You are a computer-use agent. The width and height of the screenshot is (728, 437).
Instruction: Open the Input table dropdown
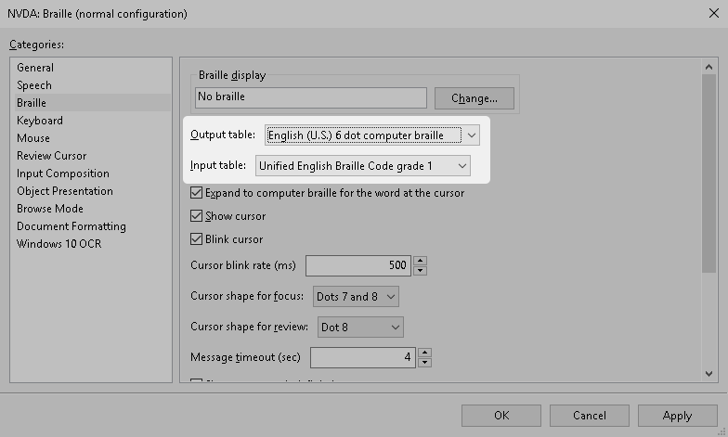(362, 166)
